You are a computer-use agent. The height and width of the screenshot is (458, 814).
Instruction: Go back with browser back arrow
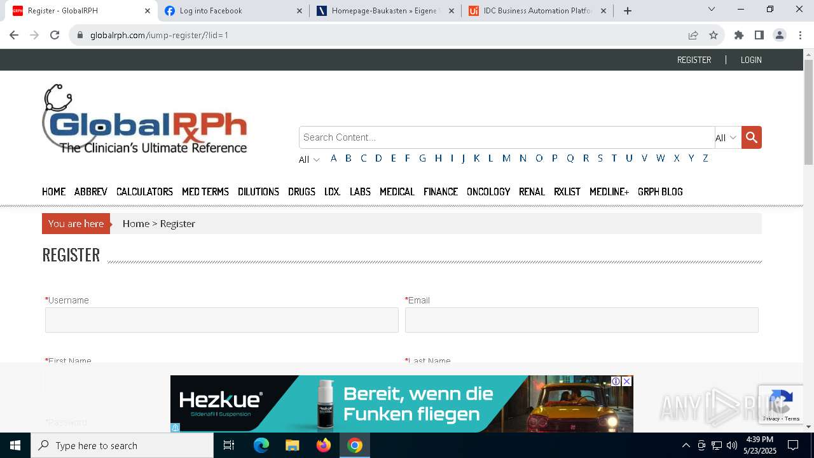tap(14, 35)
